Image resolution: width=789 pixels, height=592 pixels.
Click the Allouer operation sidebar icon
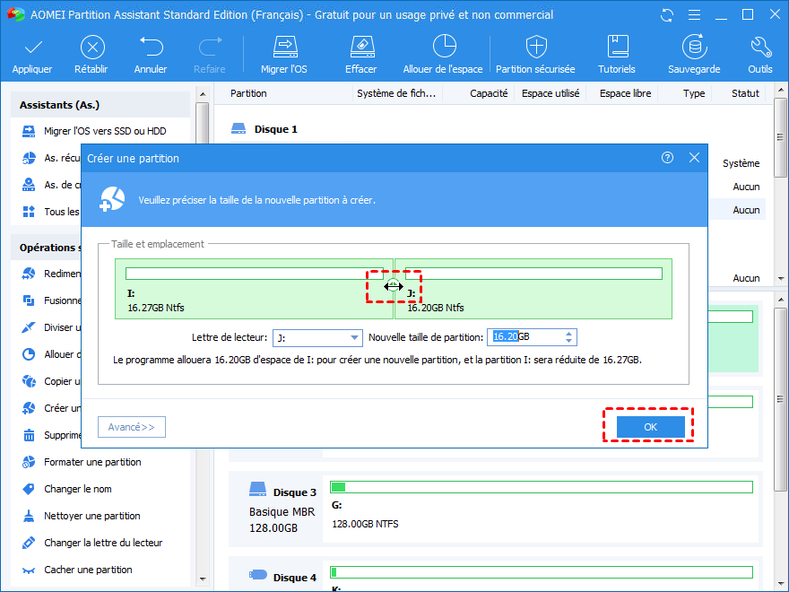(x=29, y=354)
